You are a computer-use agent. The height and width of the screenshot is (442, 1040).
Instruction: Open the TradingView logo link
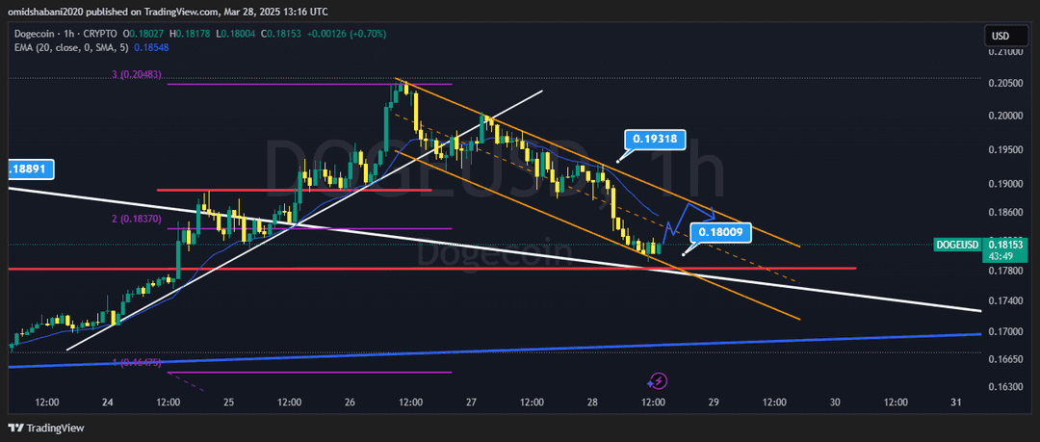46,429
